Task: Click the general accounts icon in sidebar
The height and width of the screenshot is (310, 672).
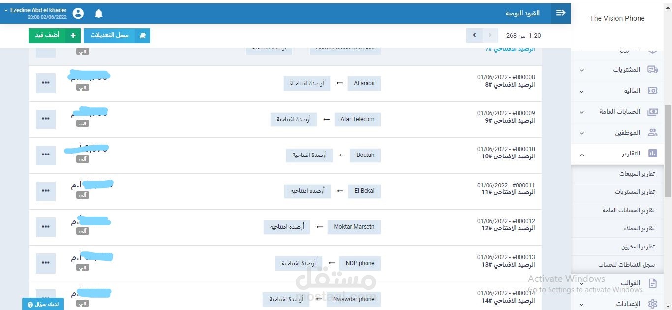Action: coord(652,112)
